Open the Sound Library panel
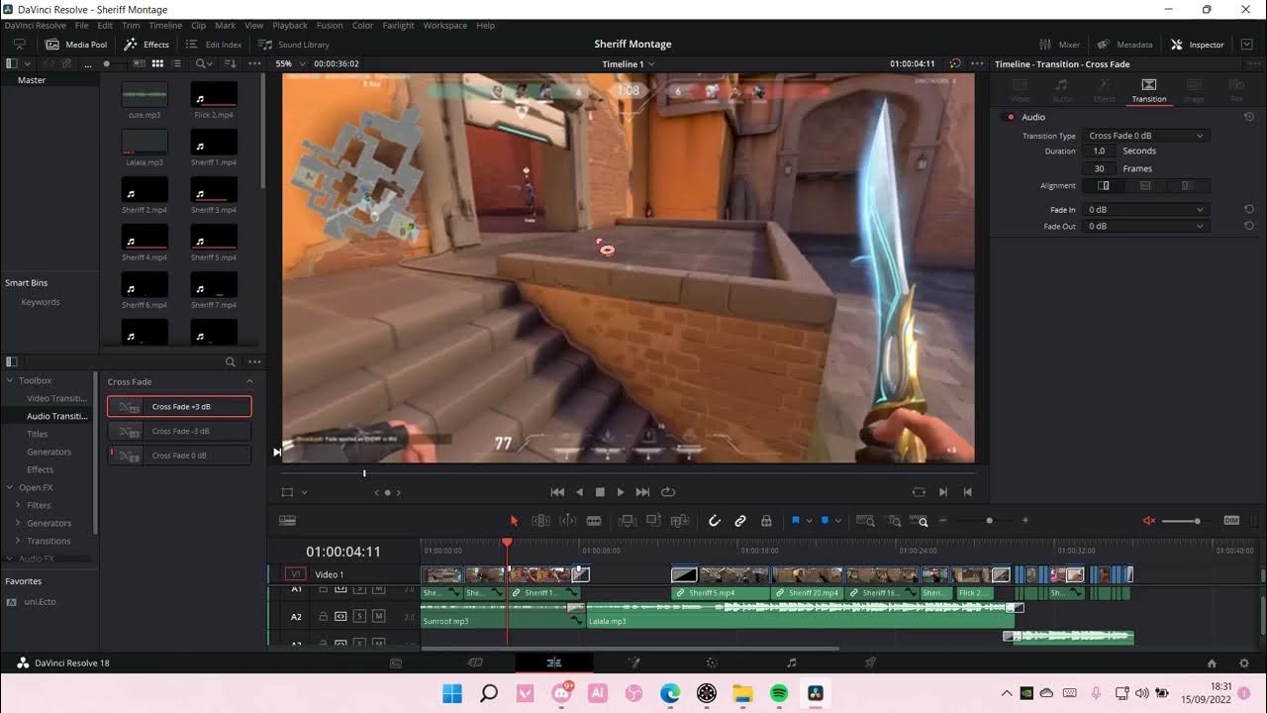Screen dimensions: 1267x713 [x=294, y=45]
